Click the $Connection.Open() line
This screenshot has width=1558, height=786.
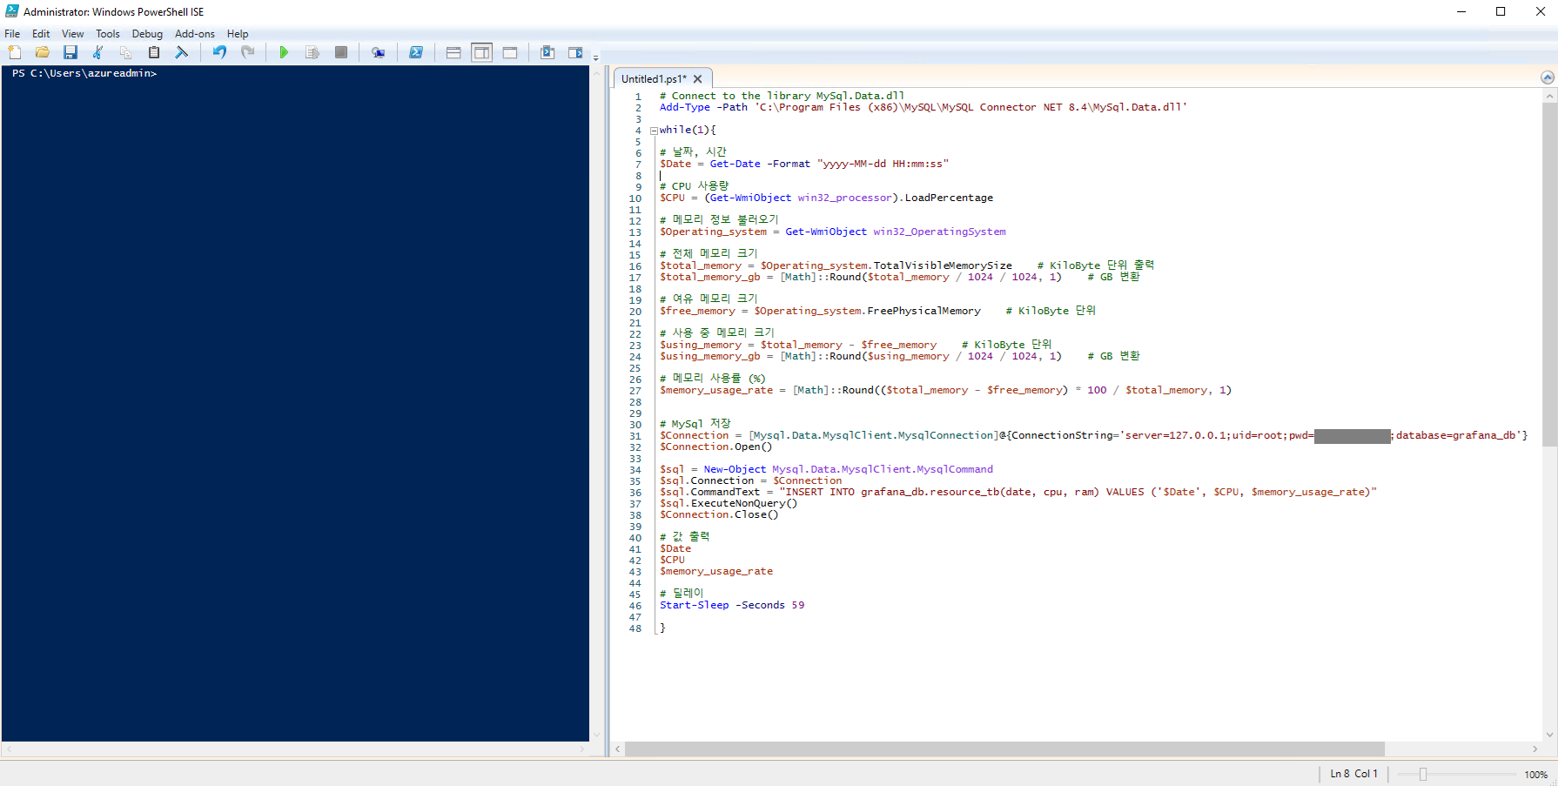click(x=715, y=447)
